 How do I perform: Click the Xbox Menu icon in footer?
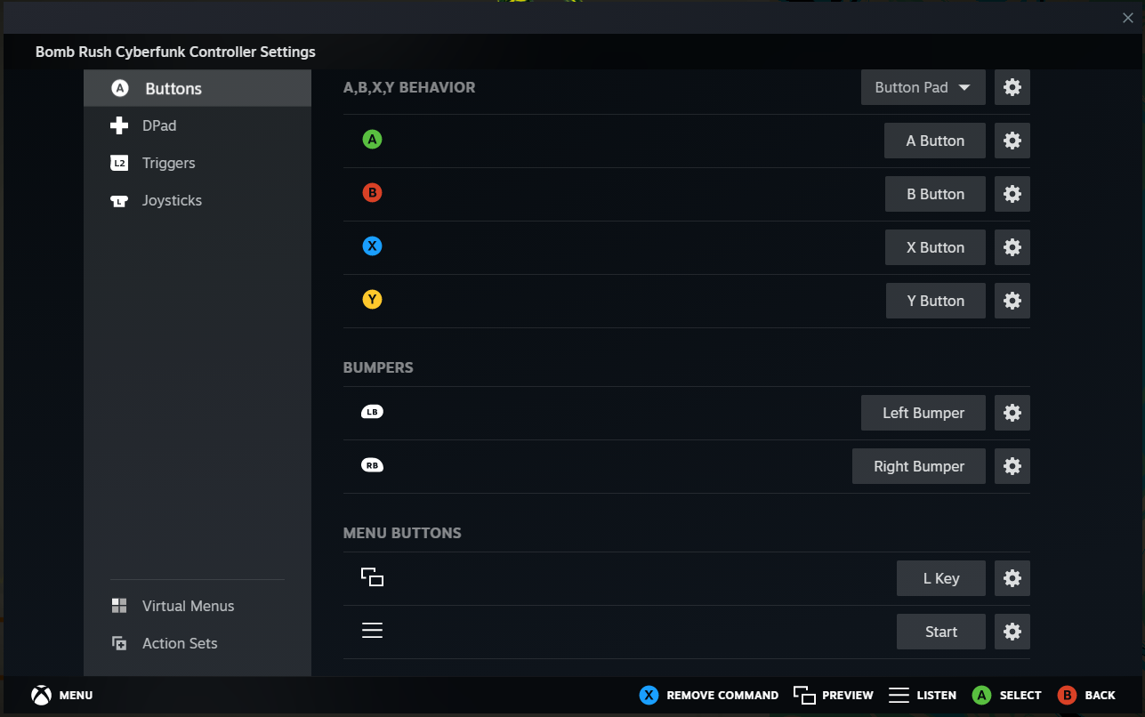point(41,695)
